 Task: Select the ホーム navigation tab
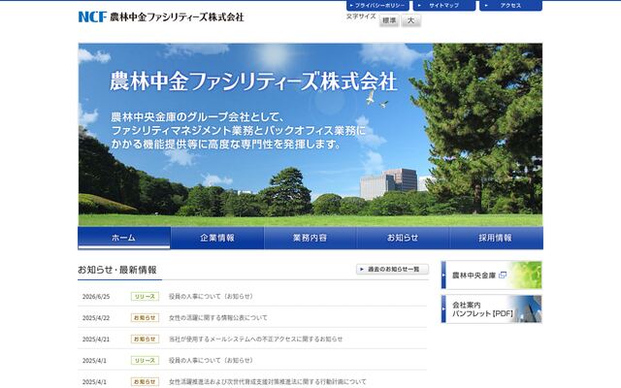click(x=124, y=238)
